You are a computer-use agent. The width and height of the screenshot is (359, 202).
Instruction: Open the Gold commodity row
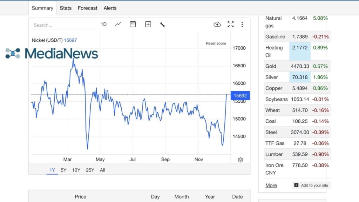click(x=271, y=66)
